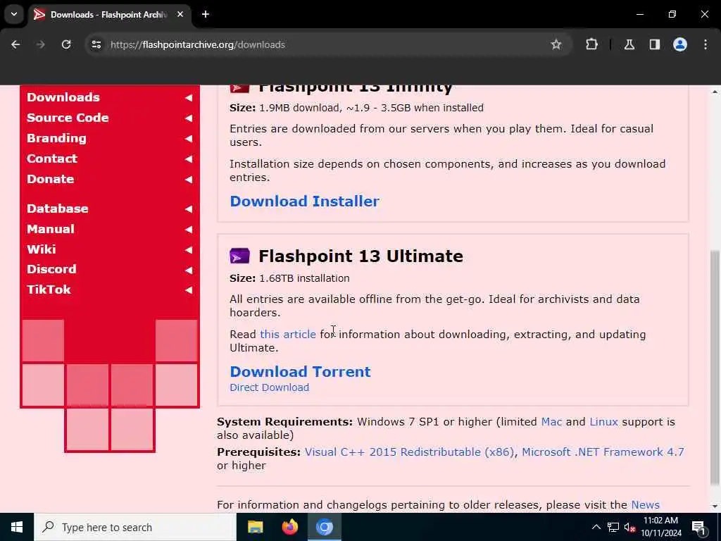Screen dimensions: 721x541
Task: Click the browser forward arrow
Action: tap(40, 44)
